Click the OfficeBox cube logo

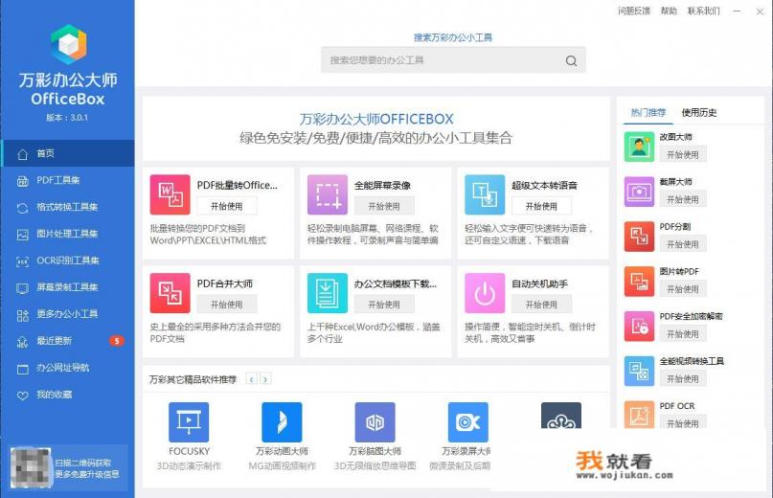pyautogui.click(x=69, y=44)
